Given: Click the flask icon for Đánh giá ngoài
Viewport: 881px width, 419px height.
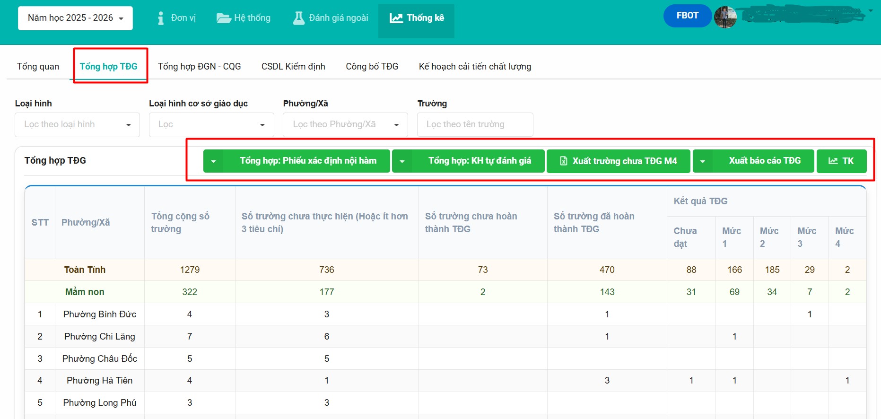Looking at the screenshot, I should [299, 18].
